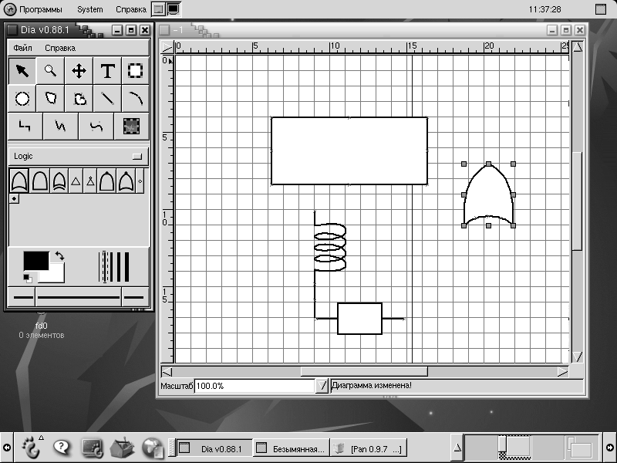The image size is (617, 463).
Task: Click the Масштаб zoom input field
Action: click(255, 385)
